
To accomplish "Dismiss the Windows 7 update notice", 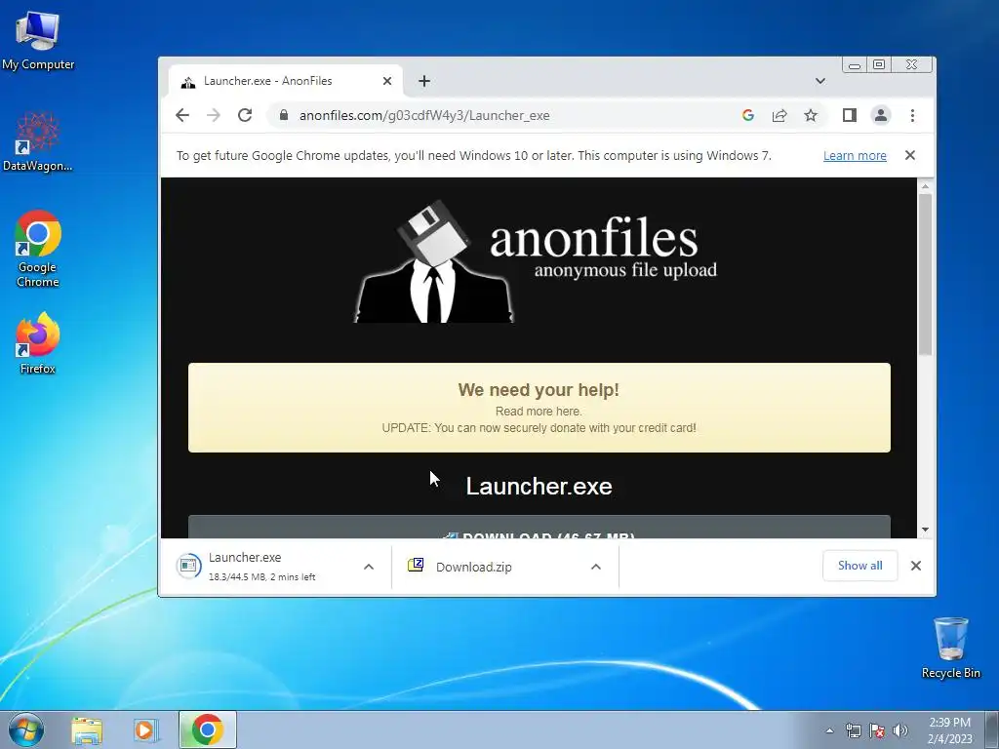I will click(910, 155).
